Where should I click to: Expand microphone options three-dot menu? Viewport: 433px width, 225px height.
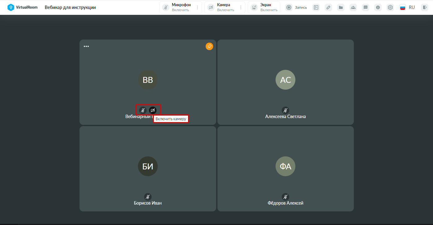click(198, 7)
